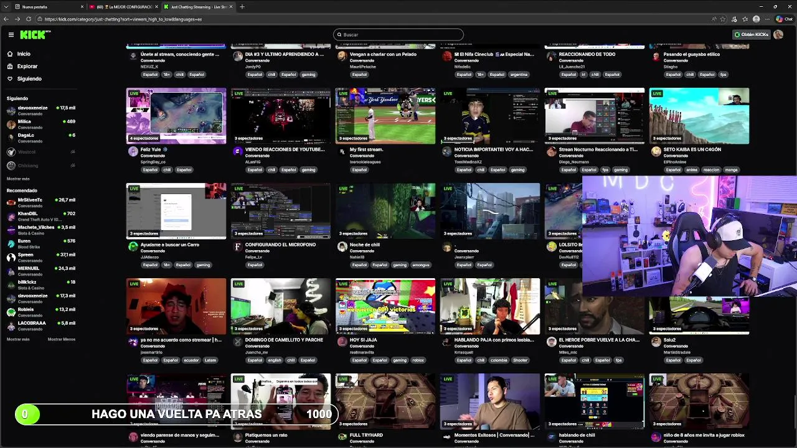Go back in browser history
The image size is (797, 448).
tap(6, 19)
